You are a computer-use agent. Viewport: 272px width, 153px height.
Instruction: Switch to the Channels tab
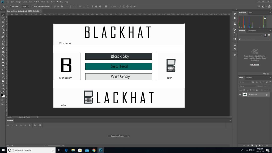tap(249, 78)
